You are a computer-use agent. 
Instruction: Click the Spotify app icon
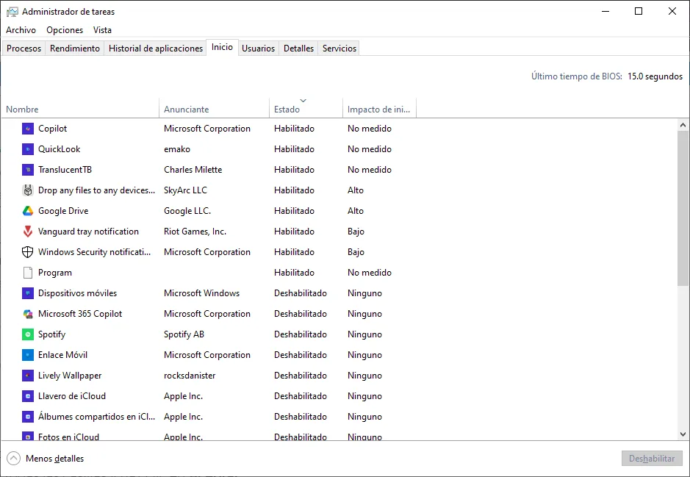pyautogui.click(x=28, y=334)
